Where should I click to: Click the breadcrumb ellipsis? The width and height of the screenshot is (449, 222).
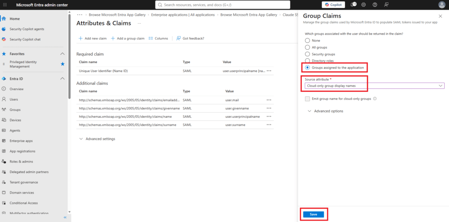tap(80, 14)
